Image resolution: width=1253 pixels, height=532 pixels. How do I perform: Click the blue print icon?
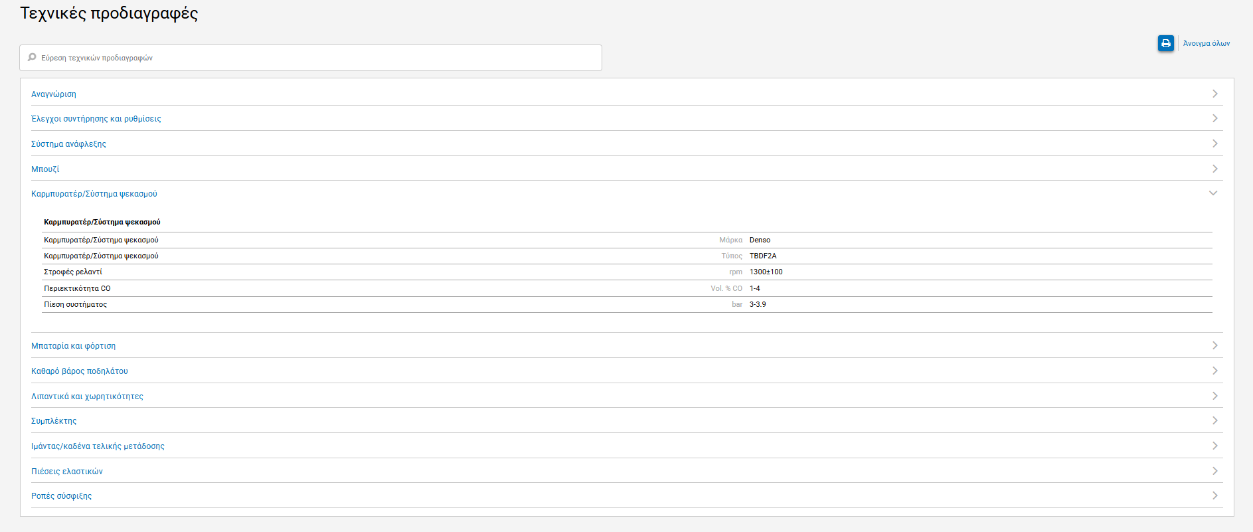coord(1165,43)
